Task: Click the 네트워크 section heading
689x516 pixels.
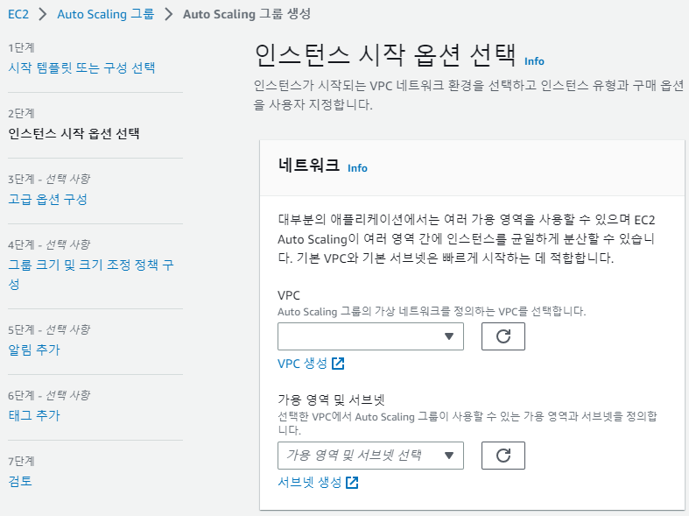Action: (308, 166)
